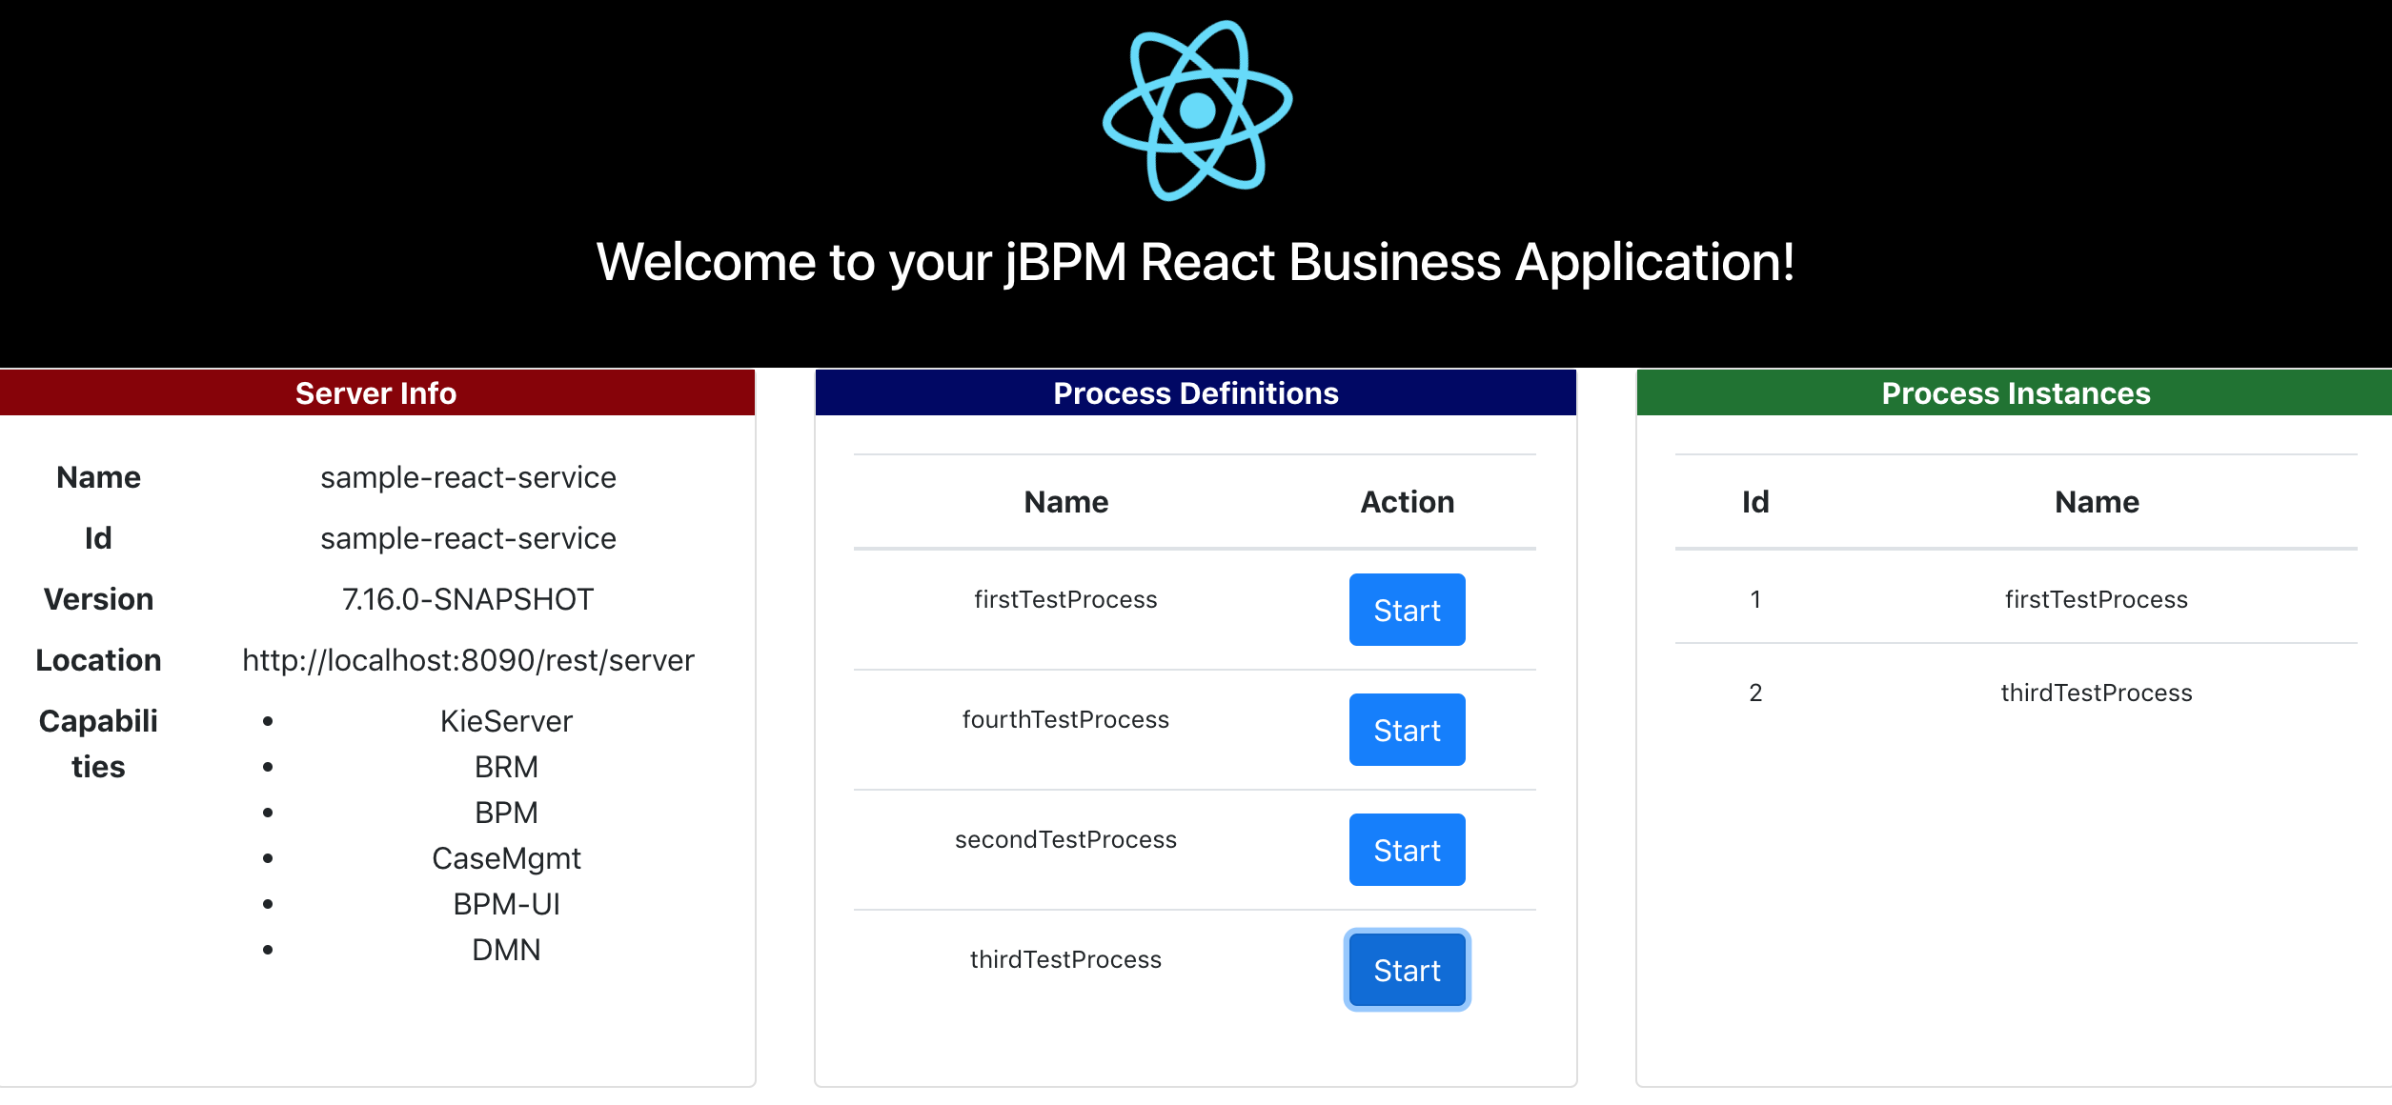Click the server location URL text
Screen dimensions: 2392x1105
coord(468,660)
